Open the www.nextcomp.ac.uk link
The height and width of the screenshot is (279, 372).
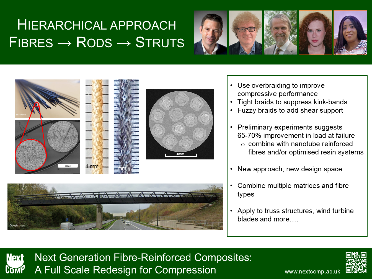[x=312, y=272]
